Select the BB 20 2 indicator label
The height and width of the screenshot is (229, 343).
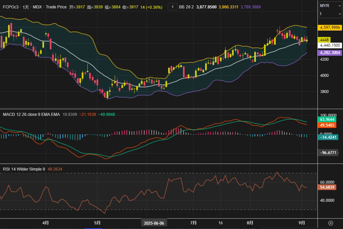click(186, 7)
